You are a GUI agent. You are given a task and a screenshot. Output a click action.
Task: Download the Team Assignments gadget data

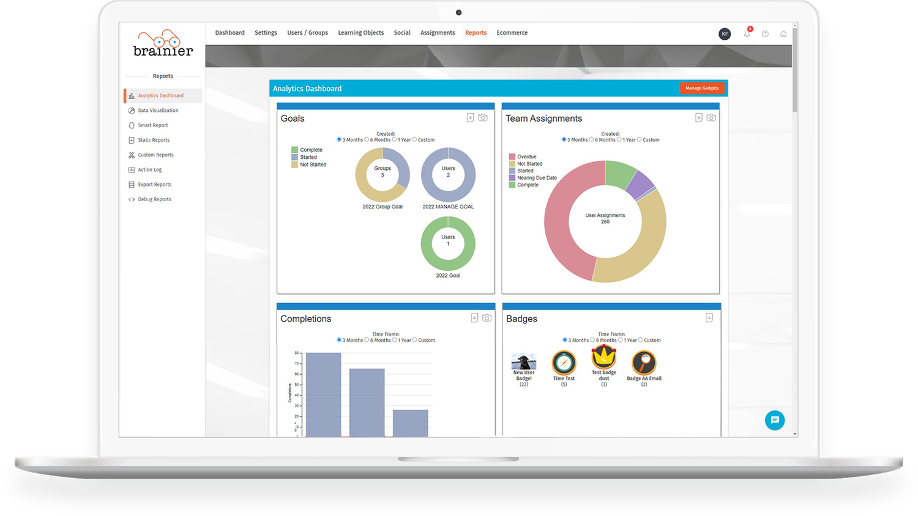coord(698,117)
